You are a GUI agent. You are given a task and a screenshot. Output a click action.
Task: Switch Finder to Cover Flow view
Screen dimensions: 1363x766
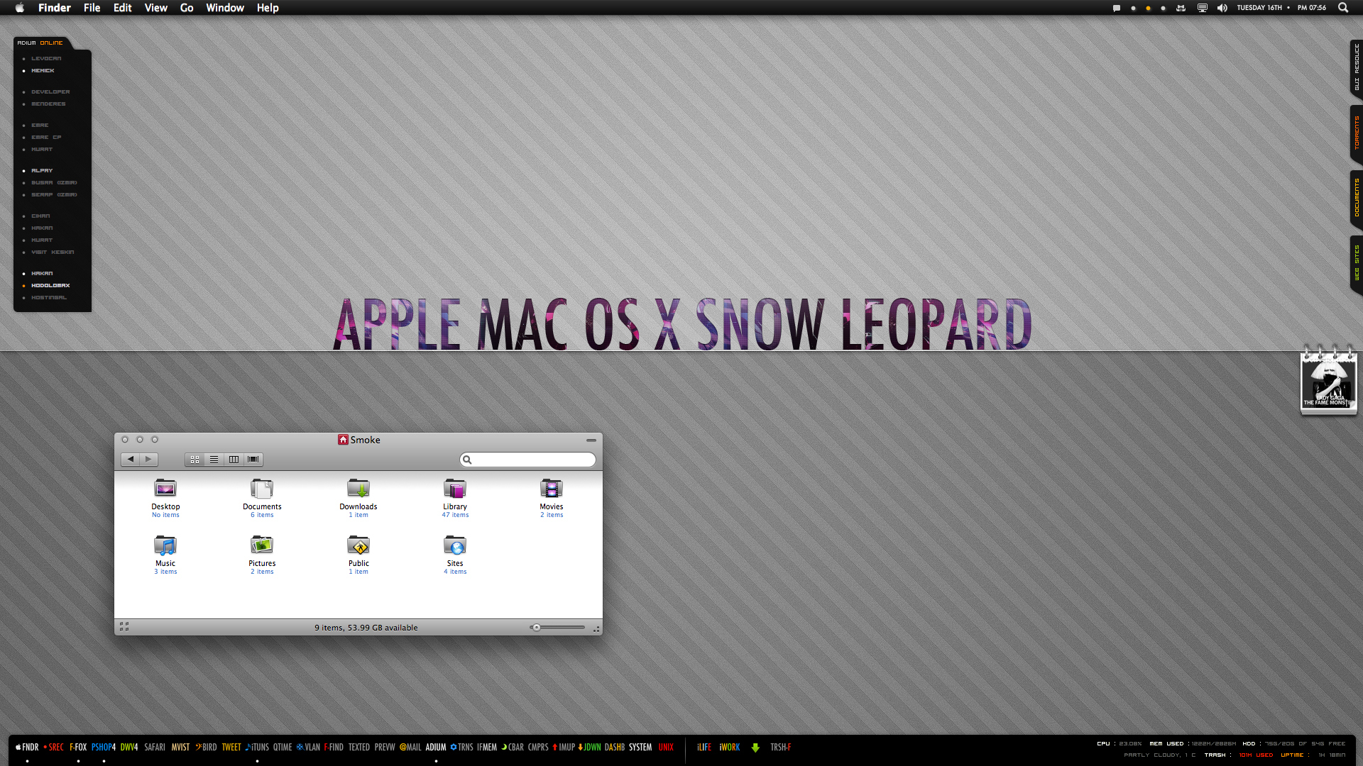pos(253,460)
